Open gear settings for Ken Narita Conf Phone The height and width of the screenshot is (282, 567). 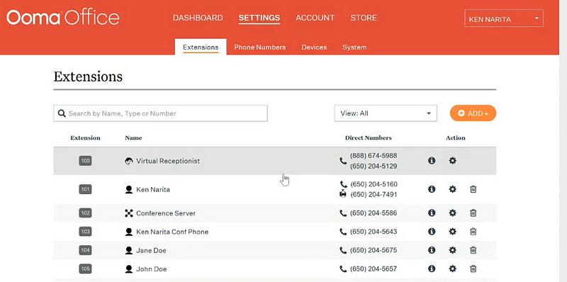452,232
